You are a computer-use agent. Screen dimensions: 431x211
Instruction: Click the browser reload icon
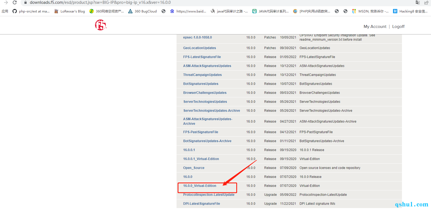pyautogui.click(x=15, y=2)
